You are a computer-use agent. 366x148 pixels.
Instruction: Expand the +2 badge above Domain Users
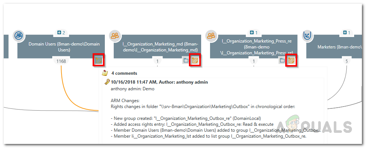click(61, 33)
